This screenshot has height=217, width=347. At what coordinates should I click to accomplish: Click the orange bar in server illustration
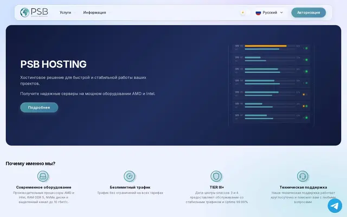tap(266, 46)
